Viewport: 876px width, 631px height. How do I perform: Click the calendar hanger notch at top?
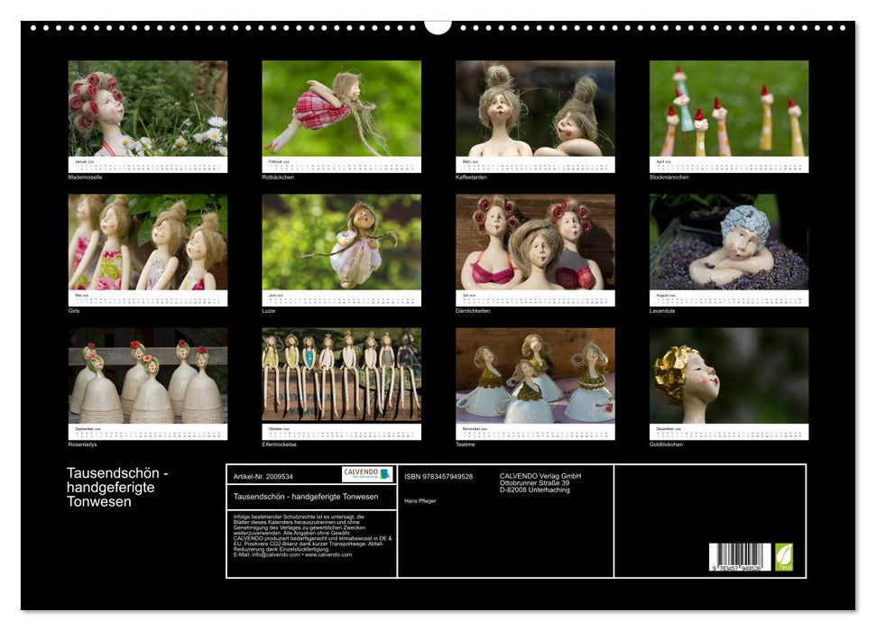(x=438, y=27)
